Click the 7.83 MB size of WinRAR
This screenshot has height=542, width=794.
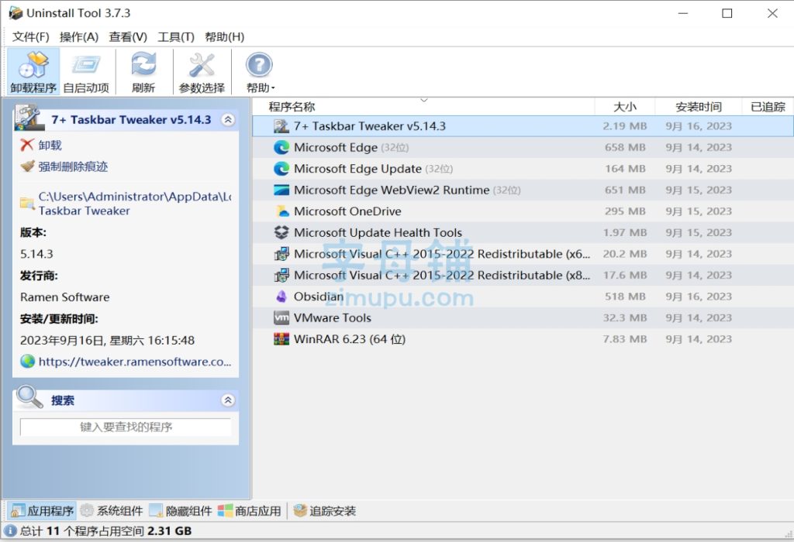pyautogui.click(x=625, y=339)
